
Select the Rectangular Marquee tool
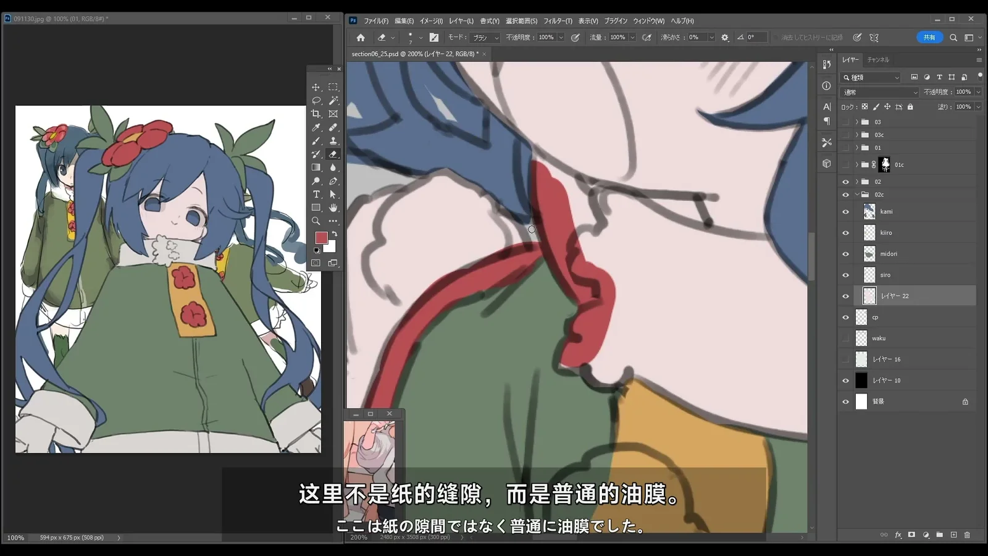pyautogui.click(x=333, y=87)
